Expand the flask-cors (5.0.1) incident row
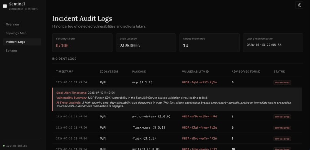The width and height of the screenshot is (310, 150). coord(177,127)
